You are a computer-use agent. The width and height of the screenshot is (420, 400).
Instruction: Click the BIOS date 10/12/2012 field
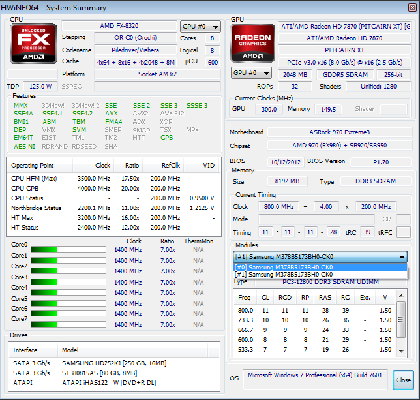coord(286,162)
